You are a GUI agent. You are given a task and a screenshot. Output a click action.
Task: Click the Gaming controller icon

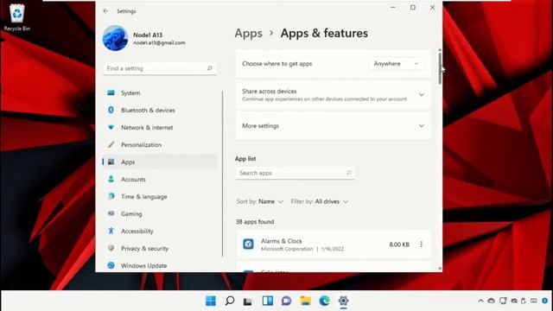point(111,213)
